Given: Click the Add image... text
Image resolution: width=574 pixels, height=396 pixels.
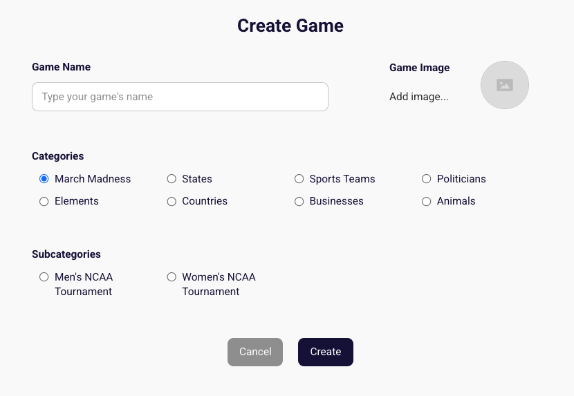Looking at the screenshot, I should pos(418,97).
